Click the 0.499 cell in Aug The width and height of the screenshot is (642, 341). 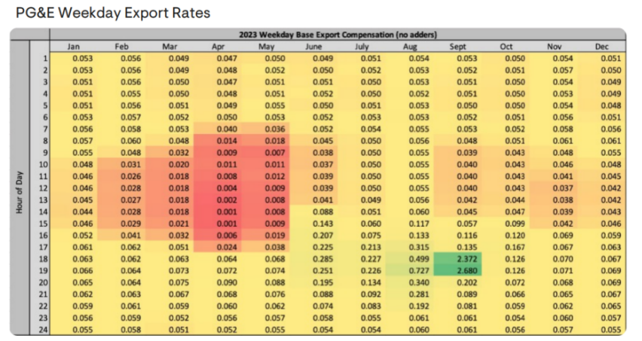[409, 257]
